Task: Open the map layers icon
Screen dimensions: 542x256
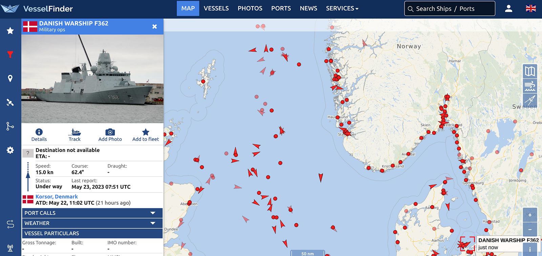Action: pyautogui.click(x=530, y=71)
